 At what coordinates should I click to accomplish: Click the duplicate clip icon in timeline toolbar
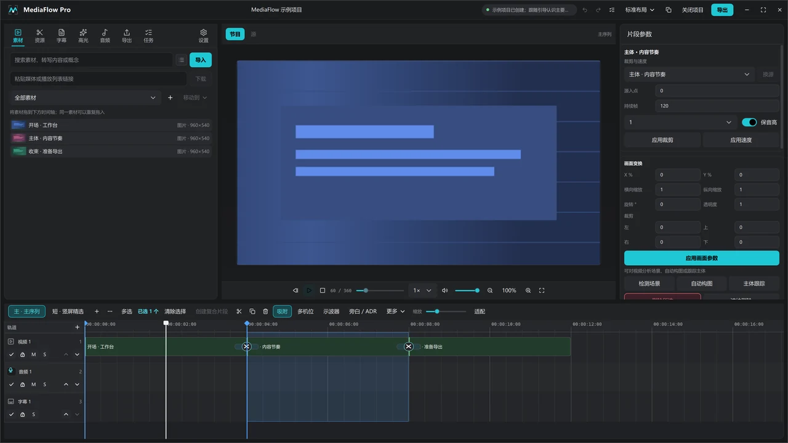(x=252, y=311)
